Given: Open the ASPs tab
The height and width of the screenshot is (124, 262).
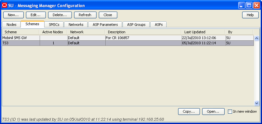Looking at the screenshot, I should (x=158, y=25).
